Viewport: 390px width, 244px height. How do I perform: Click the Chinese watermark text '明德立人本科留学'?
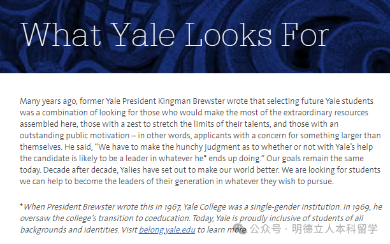[335, 229]
